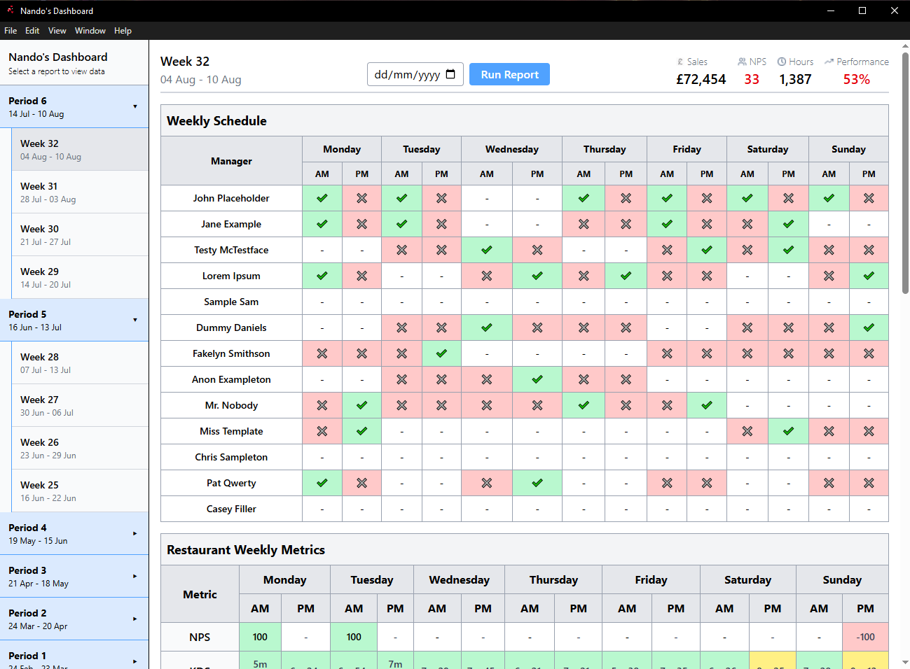The height and width of the screenshot is (669, 910).
Task: Open the date picker calendar icon
Action: click(x=450, y=74)
